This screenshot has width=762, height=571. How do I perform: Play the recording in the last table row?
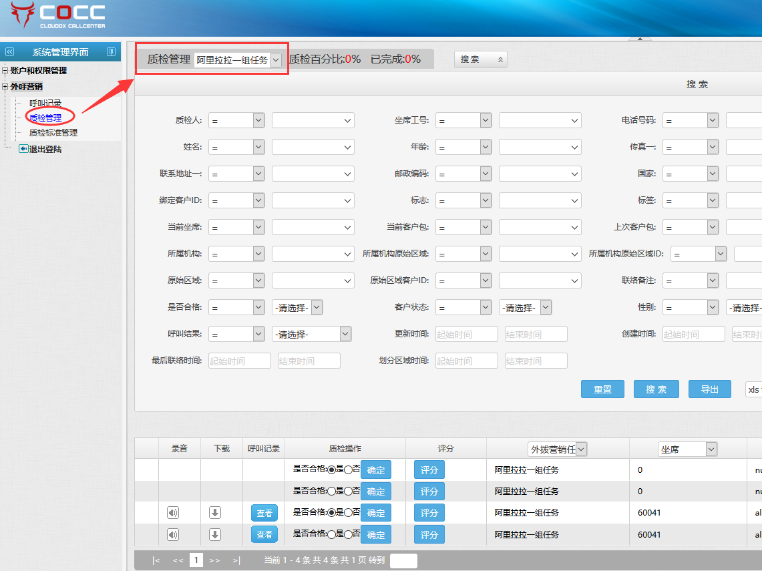click(173, 534)
